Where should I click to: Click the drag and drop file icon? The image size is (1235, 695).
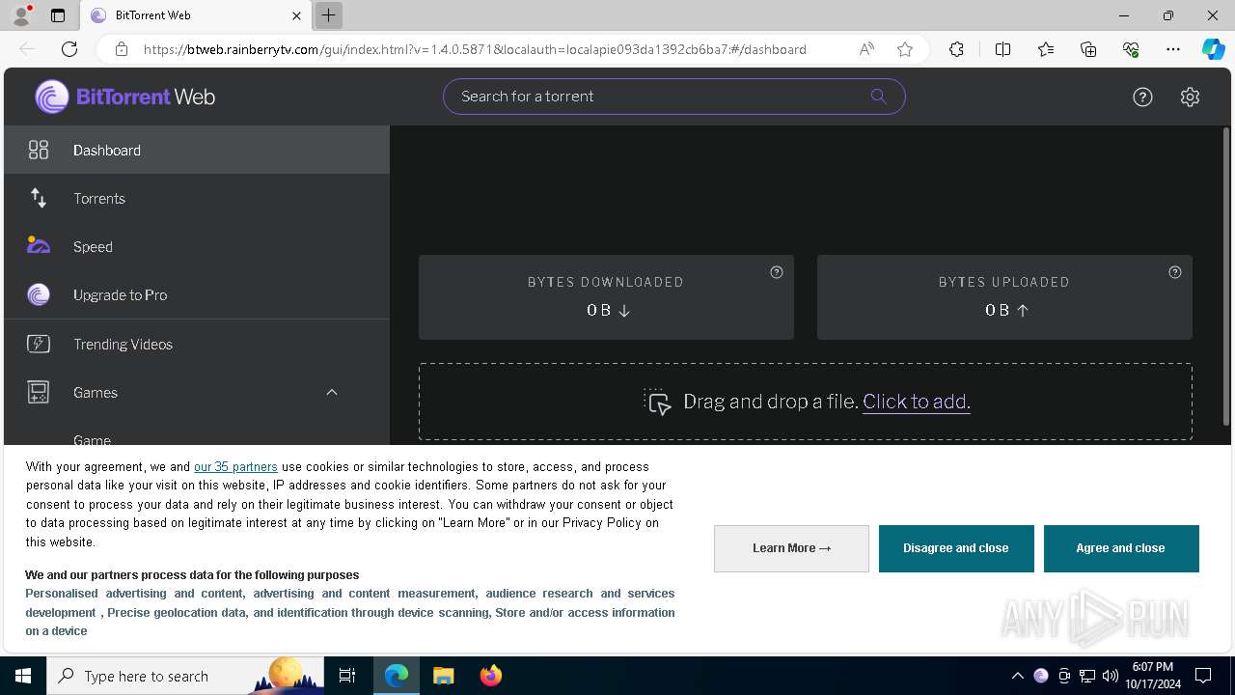(657, 402)
